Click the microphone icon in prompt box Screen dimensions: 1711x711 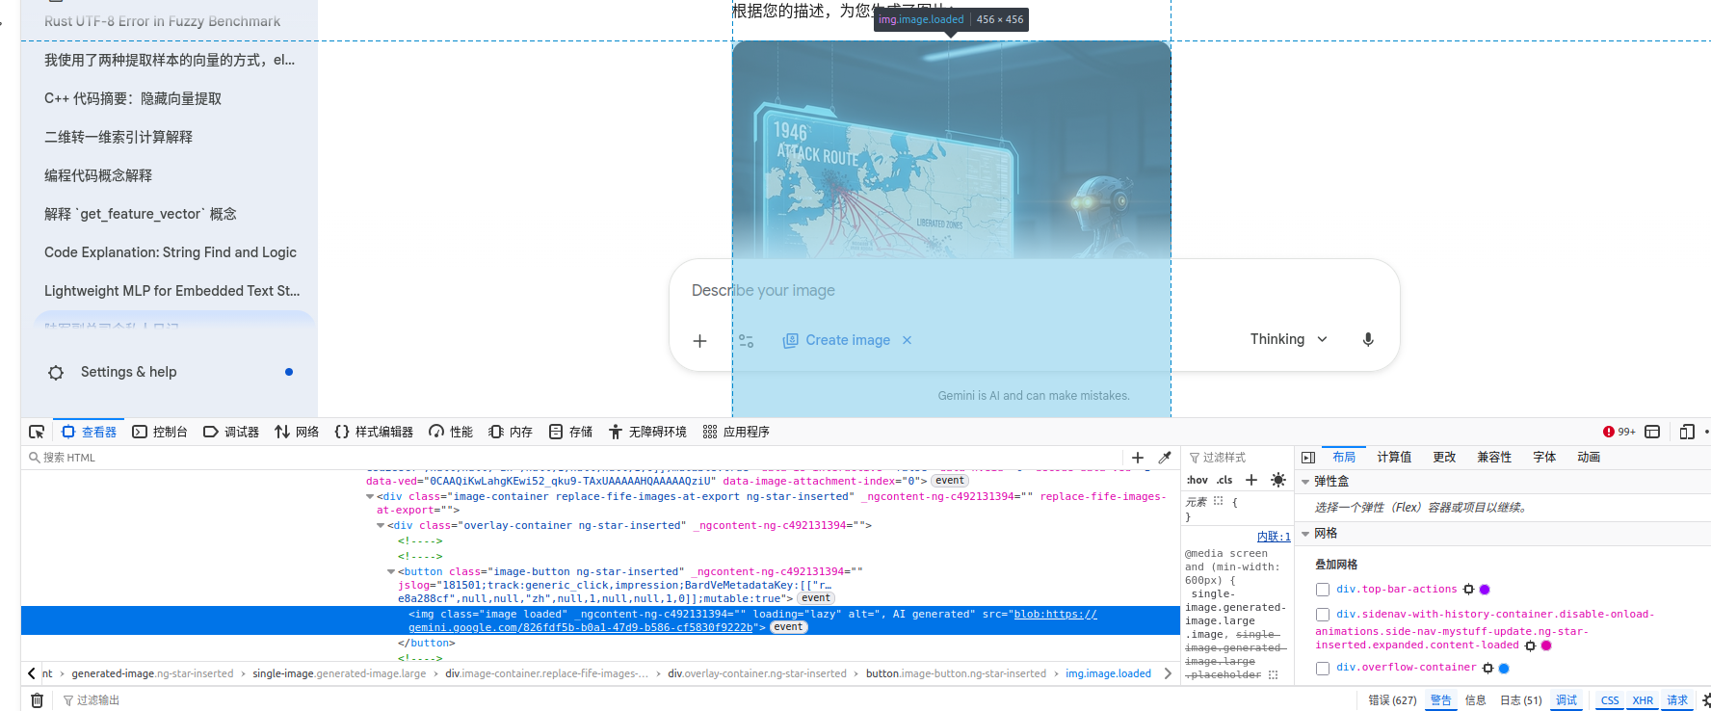point(1368,339)
